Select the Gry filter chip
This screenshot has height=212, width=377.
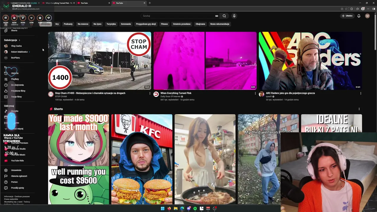pos(57,24)
